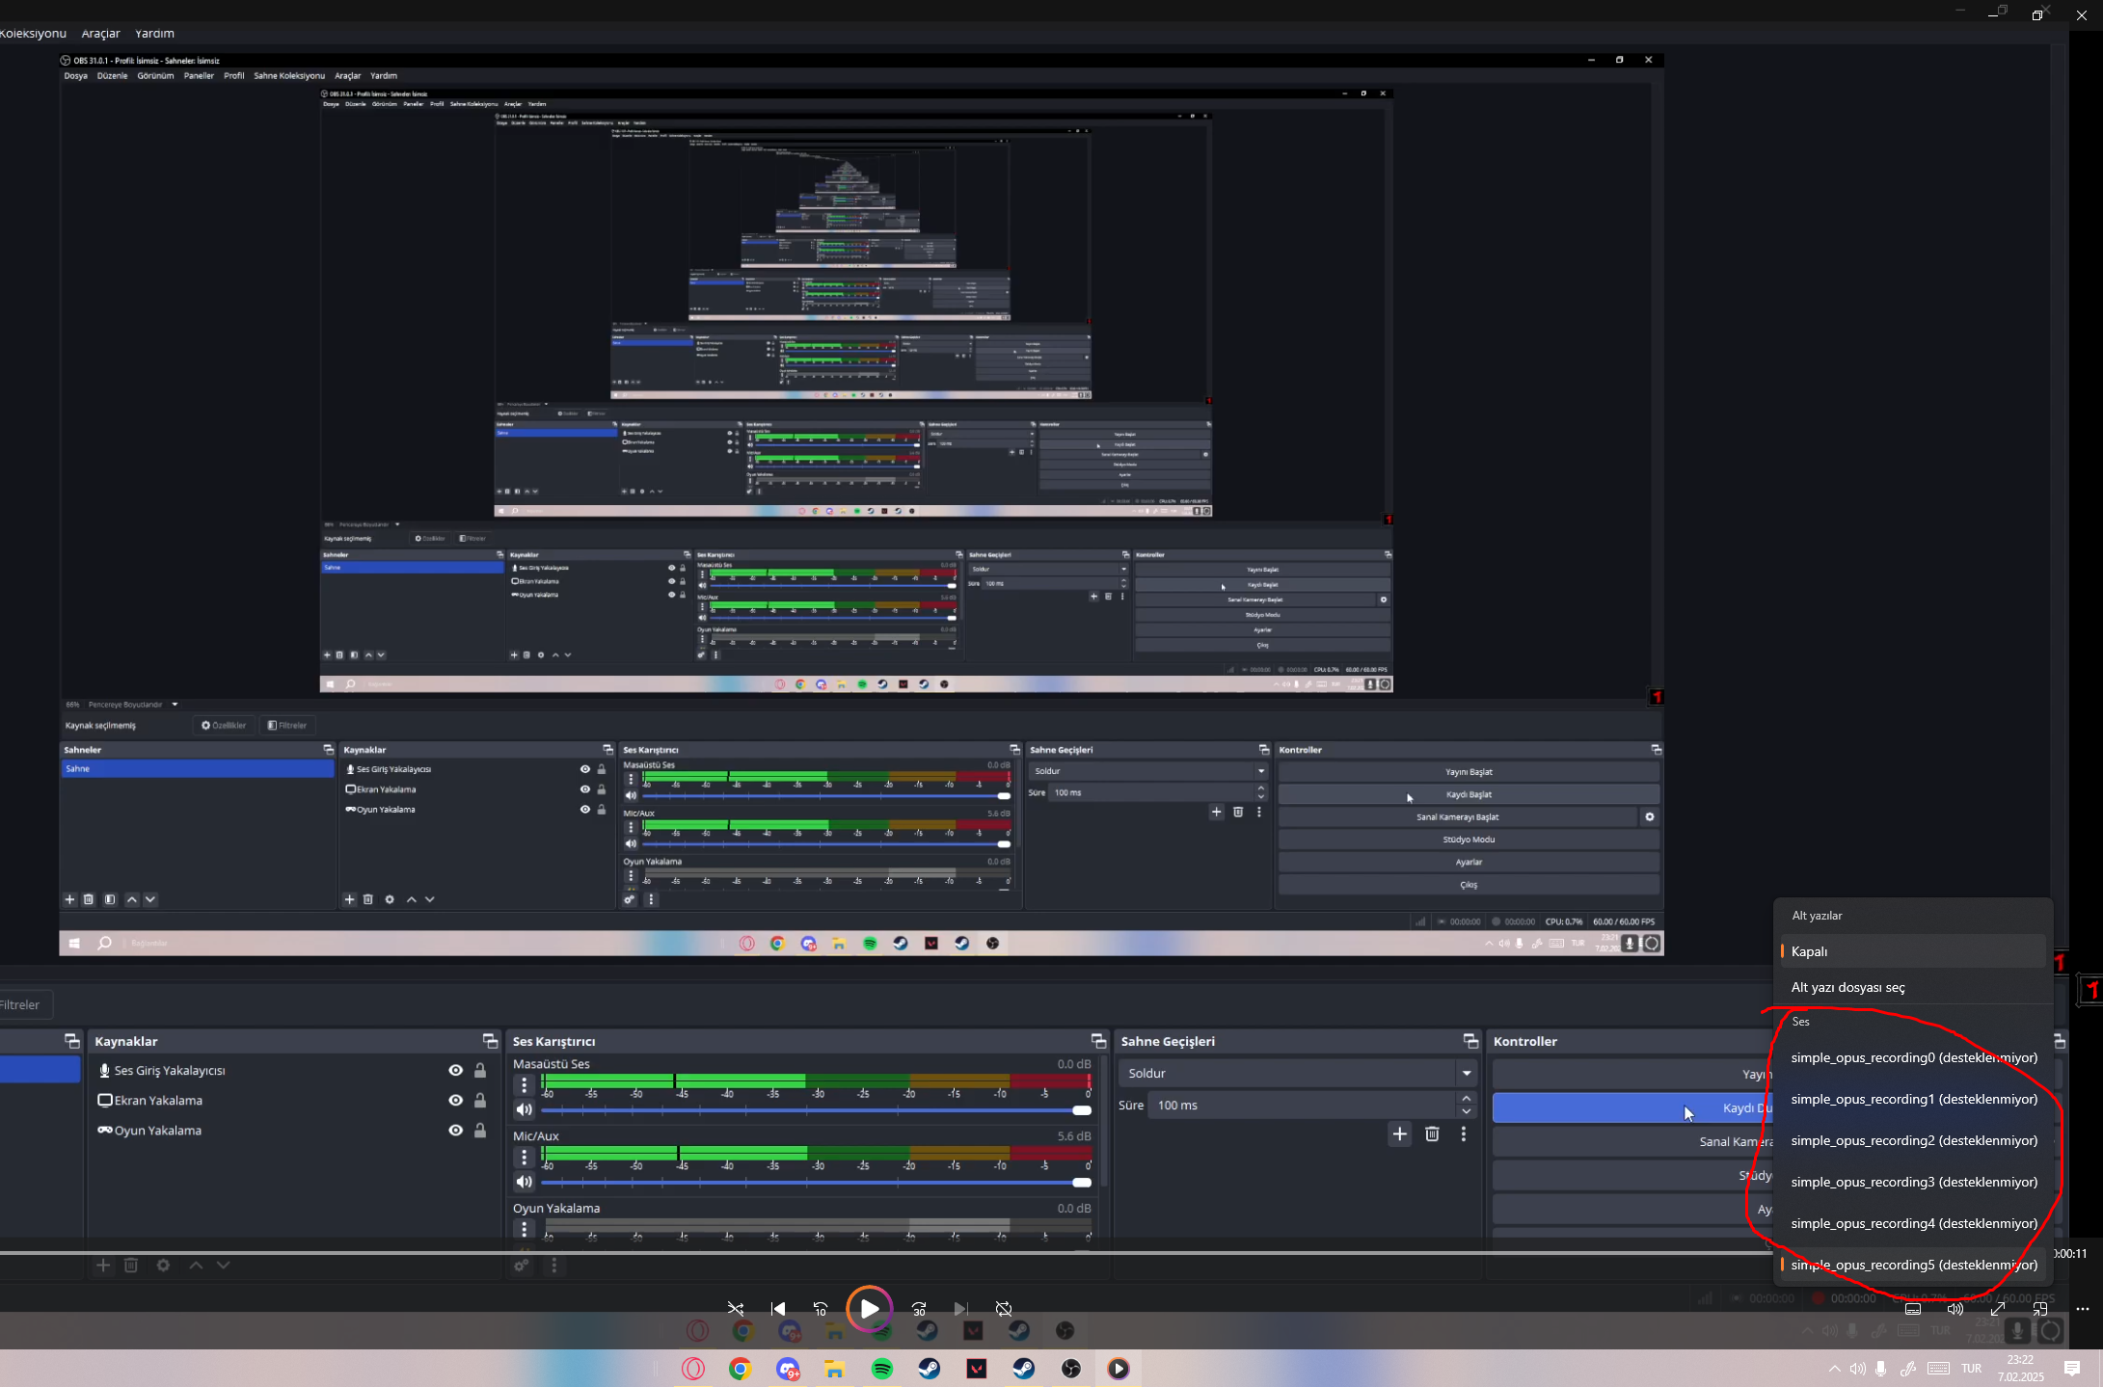Toggle visibility of Ses Giriş Yakalayıcısı in large Kaynaklar

(x=456, y=1070)
